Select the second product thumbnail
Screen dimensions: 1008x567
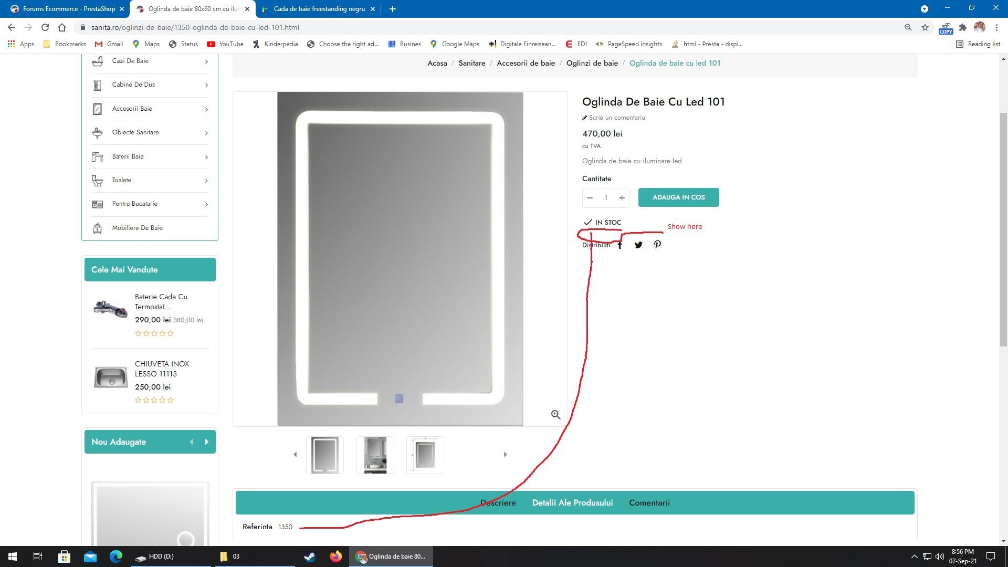[375, 455]
